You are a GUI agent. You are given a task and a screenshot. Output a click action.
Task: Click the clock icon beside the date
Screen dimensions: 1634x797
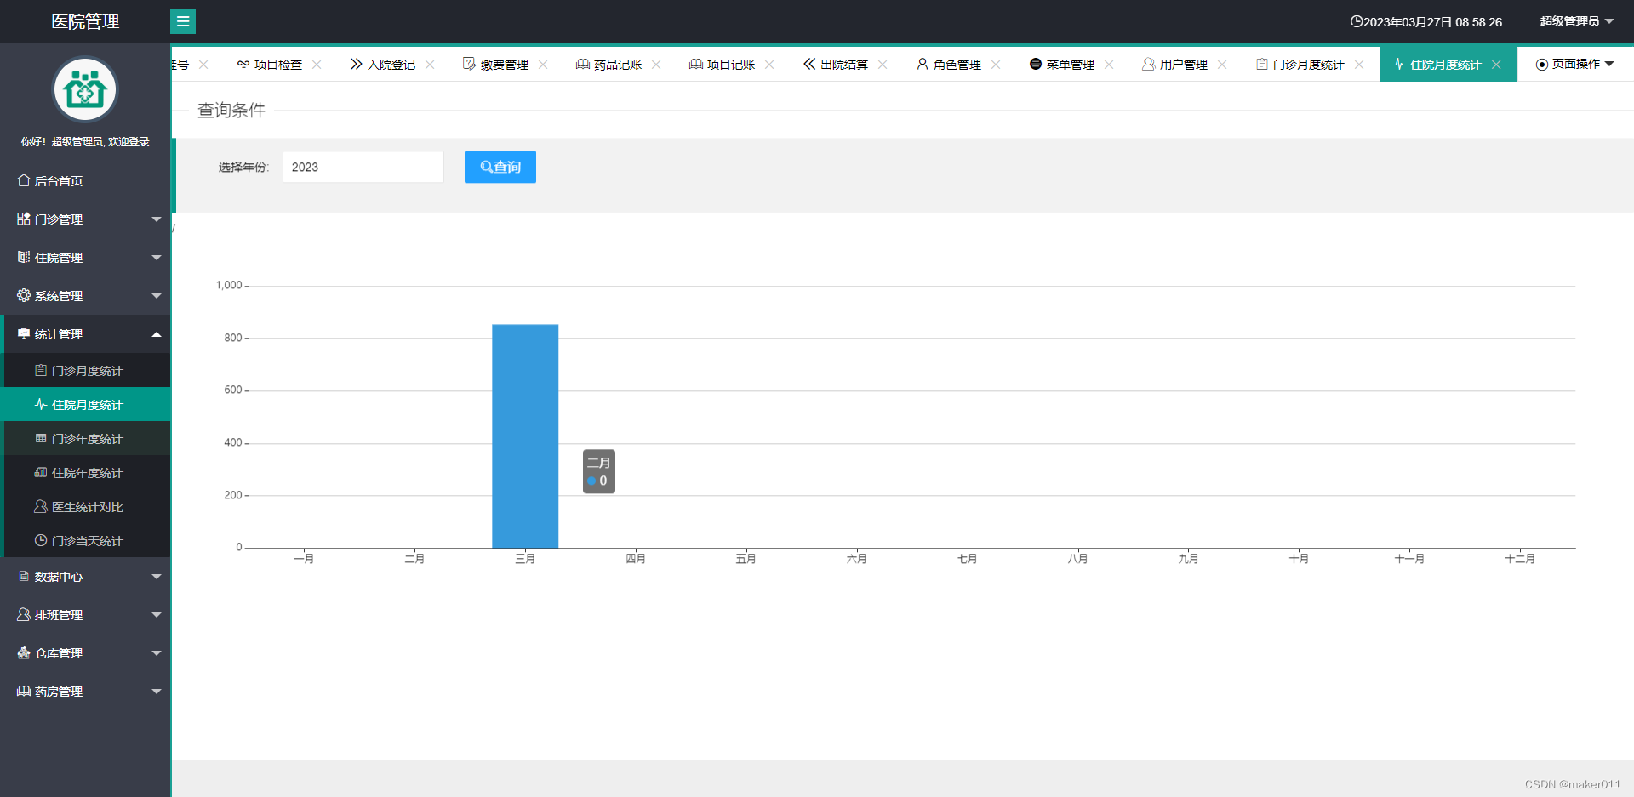point(1357,21)
